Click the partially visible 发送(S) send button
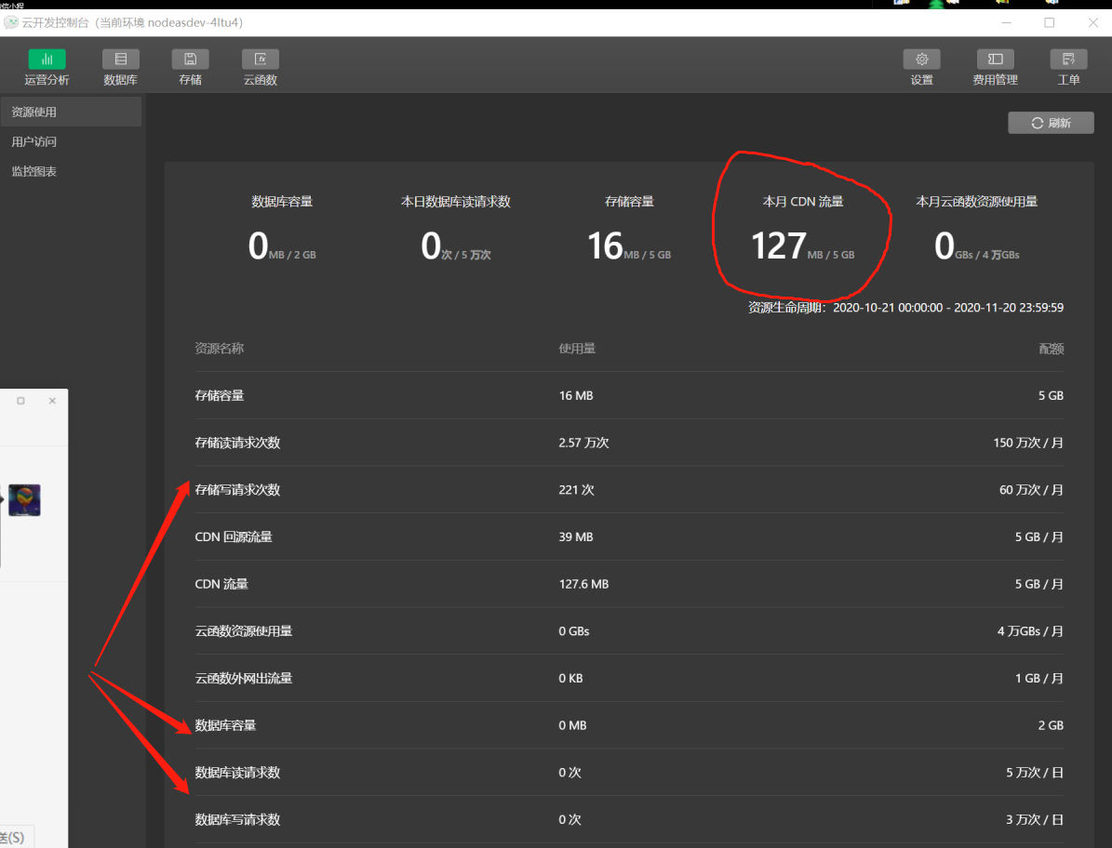This screenshot has width=1112, height=848. pos(15,837)
